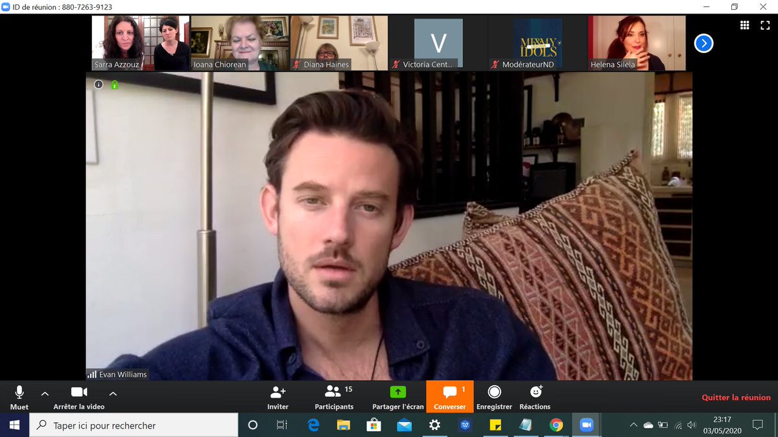
Task: Open Google Chrome from taskbar
Action: [556, 425]
